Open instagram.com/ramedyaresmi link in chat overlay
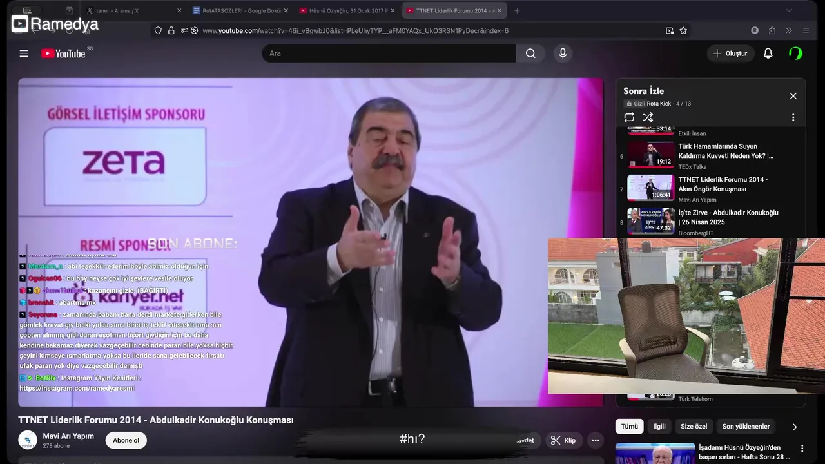The width and height of the screenshot is (825, 464). click(x=77, y=389)
